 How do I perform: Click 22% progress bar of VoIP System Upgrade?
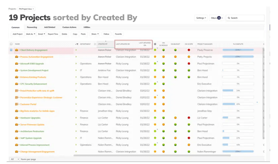tap(238, 138)
